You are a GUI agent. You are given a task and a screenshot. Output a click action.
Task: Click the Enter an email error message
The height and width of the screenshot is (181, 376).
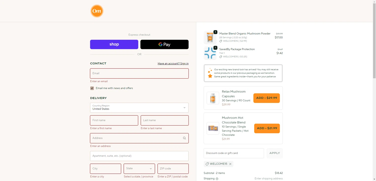[99, 81]
